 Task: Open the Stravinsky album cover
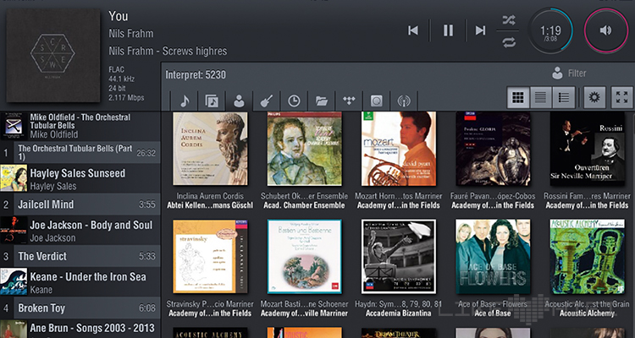click(x=210, y=257)
